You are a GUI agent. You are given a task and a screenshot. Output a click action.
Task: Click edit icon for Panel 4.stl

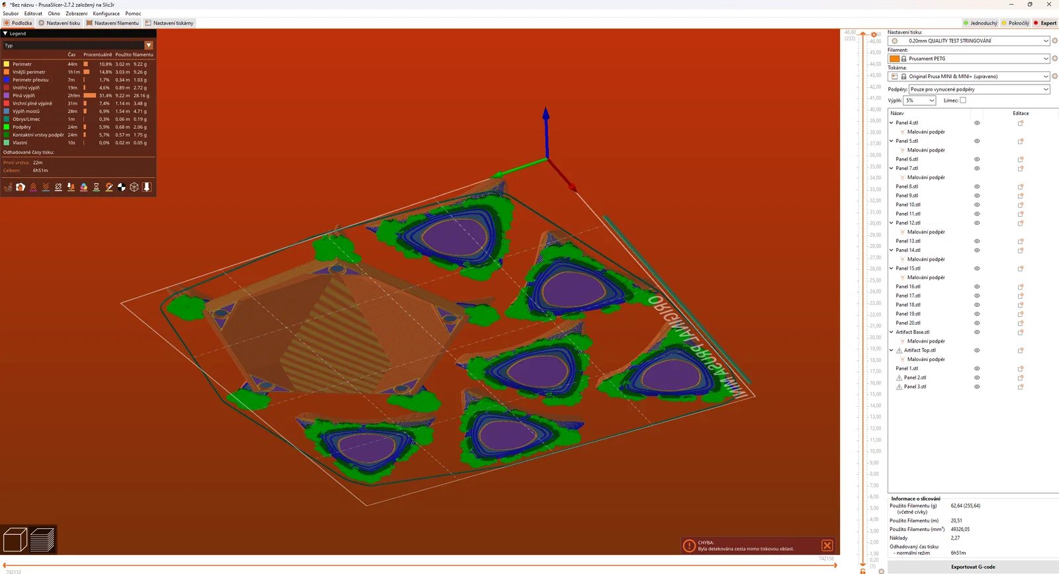pyautogui.click(x=1021, y=123)
